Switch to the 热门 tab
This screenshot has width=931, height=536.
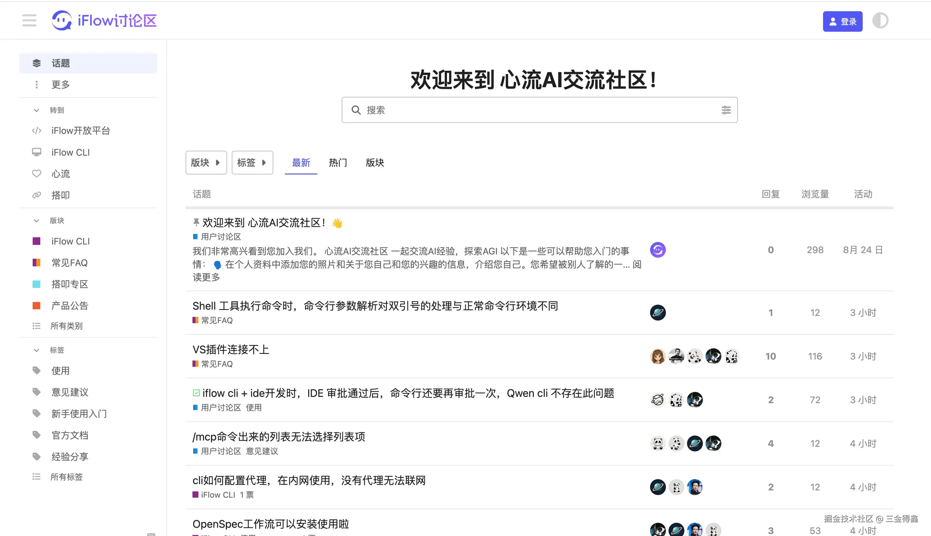337,162
